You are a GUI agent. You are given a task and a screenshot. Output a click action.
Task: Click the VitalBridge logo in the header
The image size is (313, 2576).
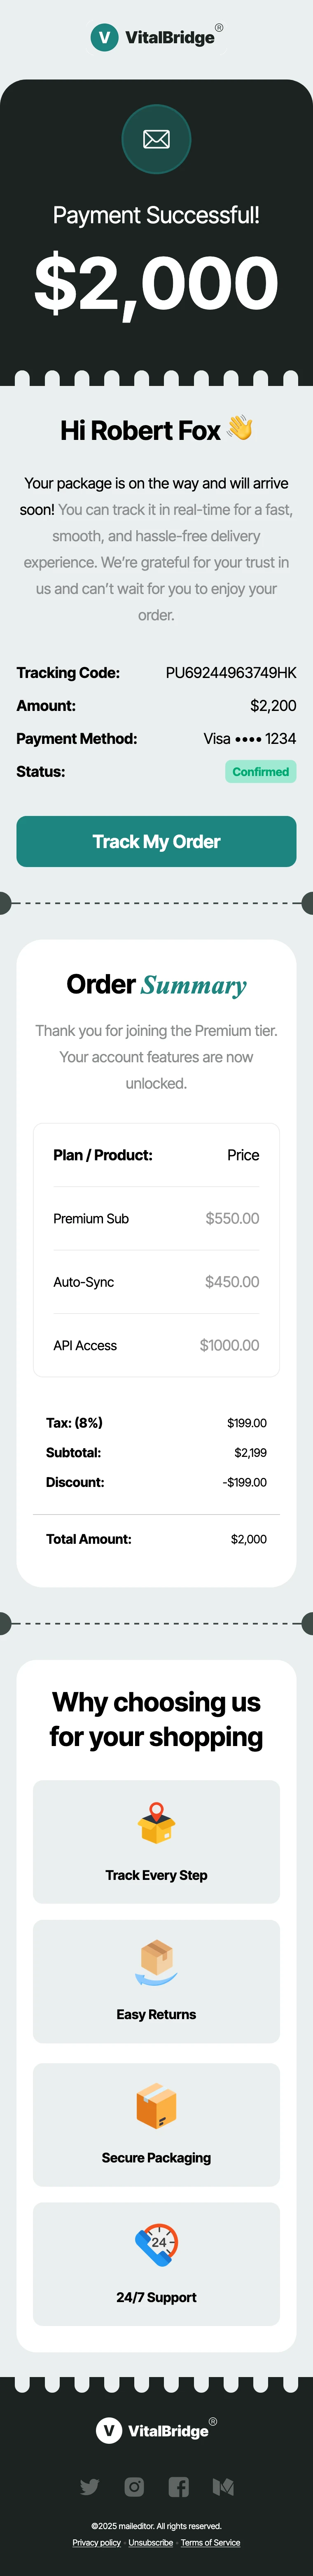pyautogui.click(x=156, y=37)
